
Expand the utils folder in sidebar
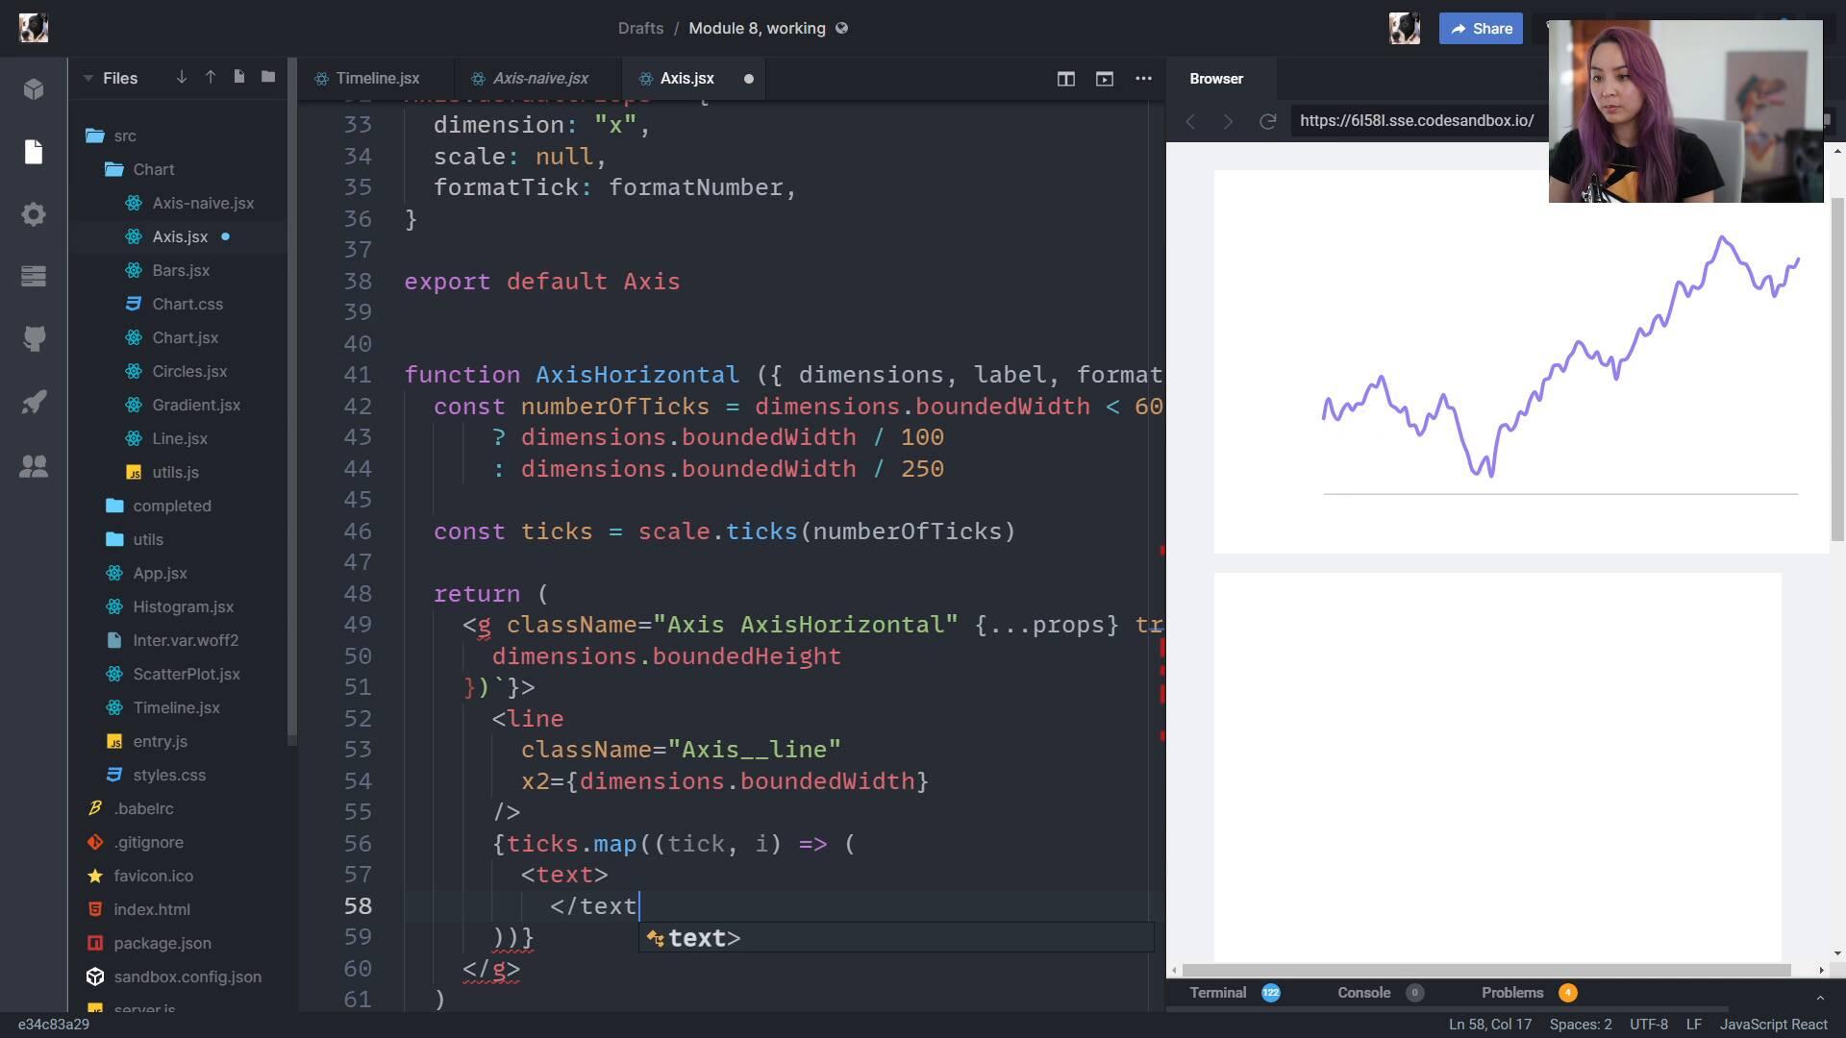tap(146, 538)
